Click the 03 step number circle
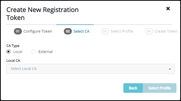Image resolution: width=181 pixels, height=101 pixels. click(105, 31)
